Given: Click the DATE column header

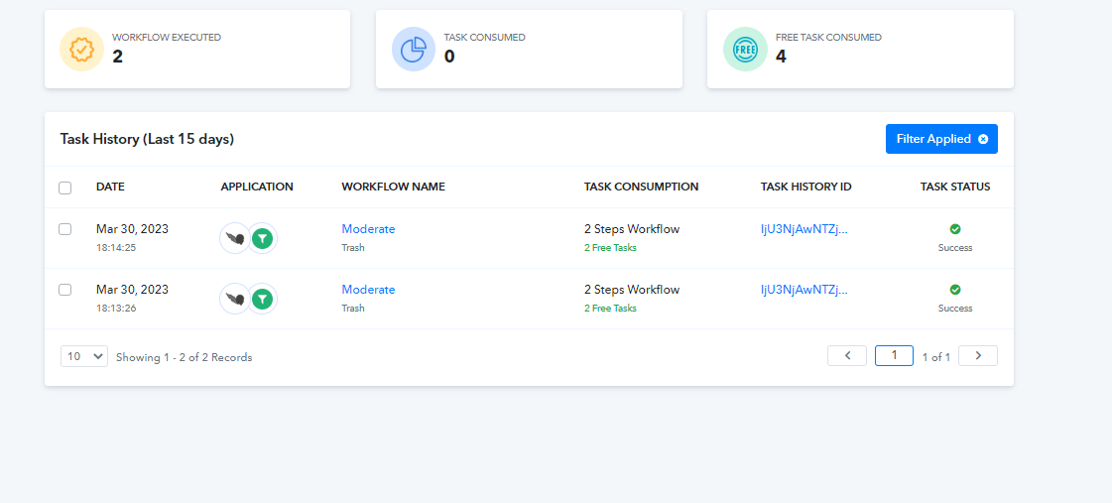Looking at the screenshot, I should [111, 188].
